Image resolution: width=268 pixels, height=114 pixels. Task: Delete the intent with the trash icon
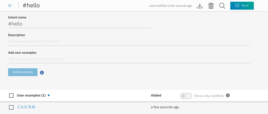coord(211,6)
